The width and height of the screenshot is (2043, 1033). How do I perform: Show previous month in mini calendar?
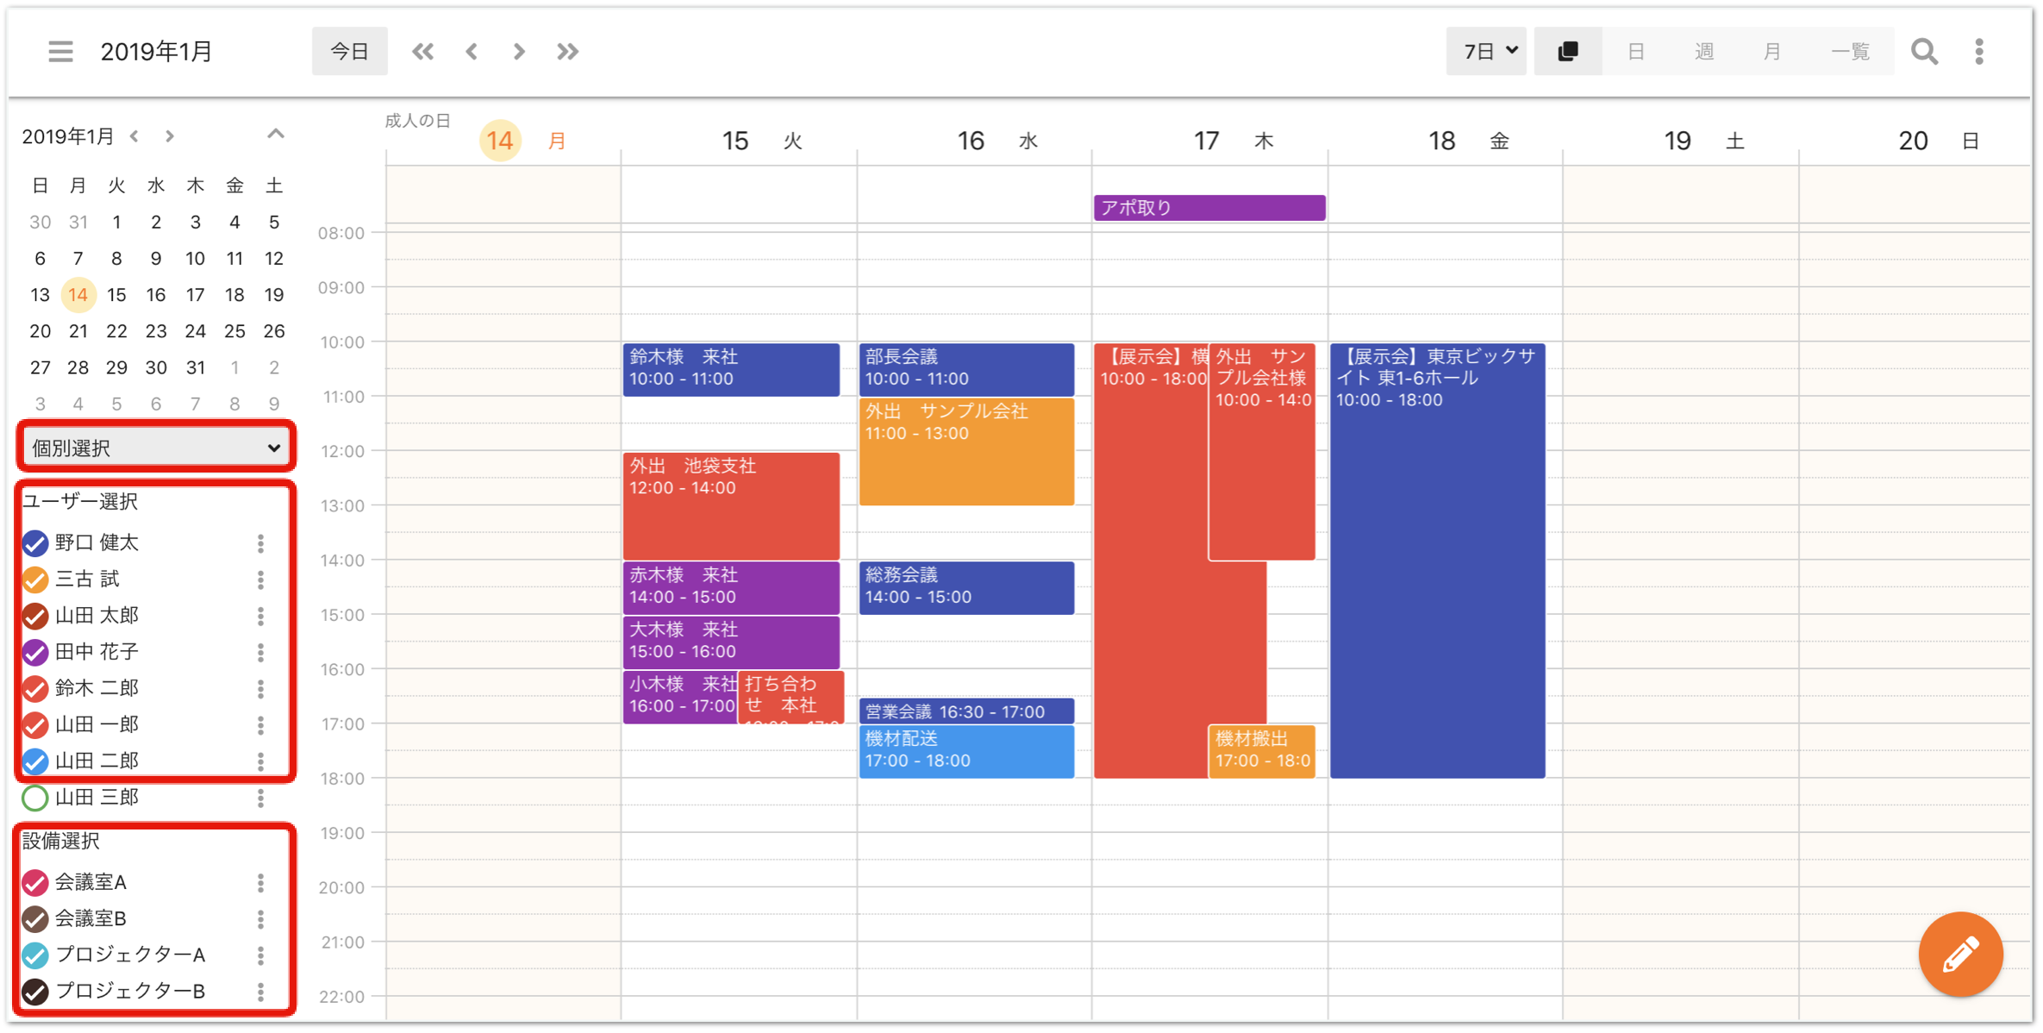point(134,136)
